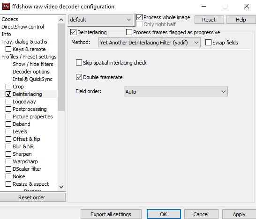
Task: Click the Apply button
Action: click(239, 214)
